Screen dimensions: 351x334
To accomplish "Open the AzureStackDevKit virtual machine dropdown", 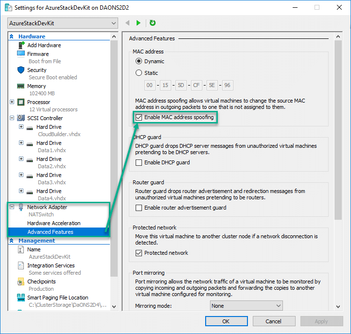I will pyautogui.click(x=63, y=23).
